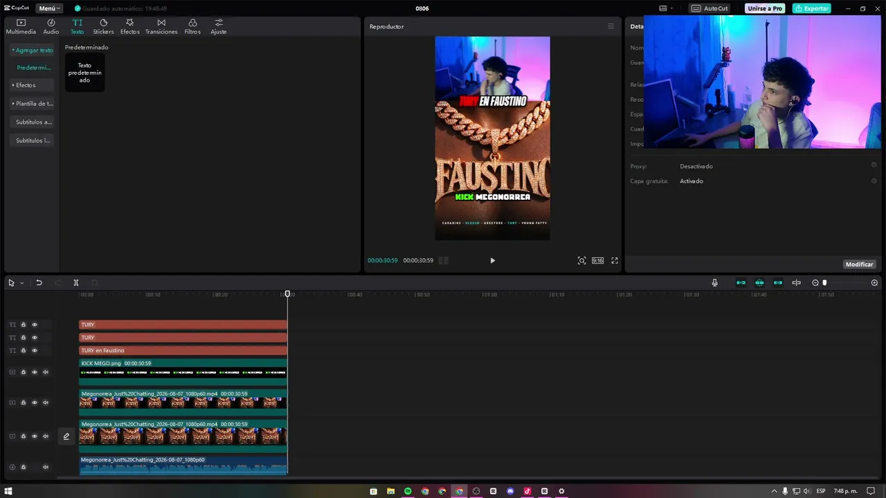
Task: Open File Explorer from the taskbar
Action: click(x=391, y=491)
